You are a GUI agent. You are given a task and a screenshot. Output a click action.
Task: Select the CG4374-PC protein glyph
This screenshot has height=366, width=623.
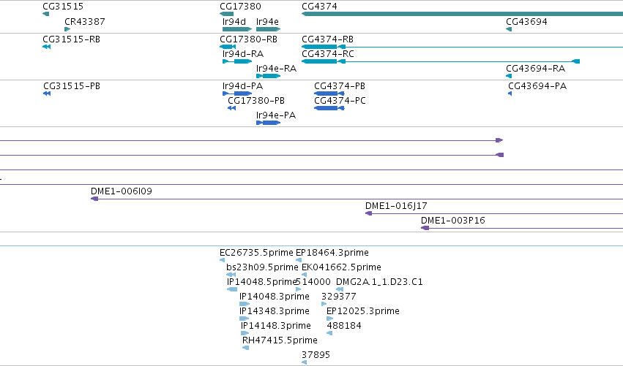[329, 108]
